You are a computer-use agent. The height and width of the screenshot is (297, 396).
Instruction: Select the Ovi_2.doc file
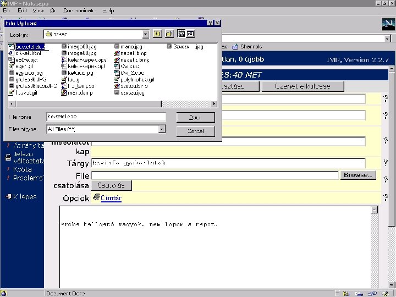(129, 73)
